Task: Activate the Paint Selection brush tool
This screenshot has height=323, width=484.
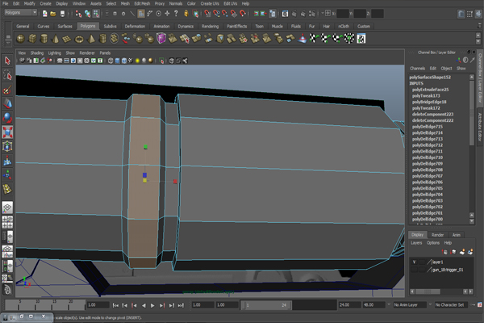Action: (7, 90)
